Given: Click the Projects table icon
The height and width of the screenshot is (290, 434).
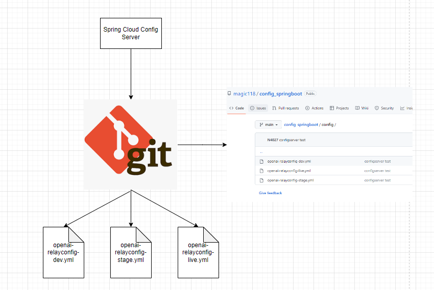Looking at the screenshot, I should (331, 108).
